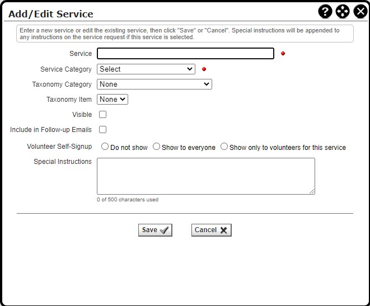Select the "Do not show" radio option
The width and height of the screenshot is (370, 306).
coord(105,147)
